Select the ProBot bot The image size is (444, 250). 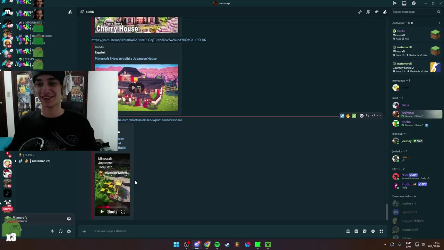point(416,186)
